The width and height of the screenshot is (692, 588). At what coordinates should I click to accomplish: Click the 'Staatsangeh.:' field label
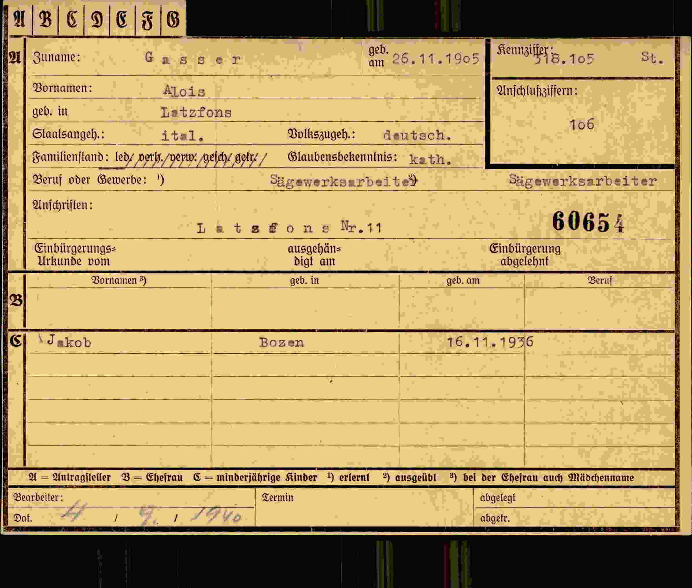(x=69, y=134)
